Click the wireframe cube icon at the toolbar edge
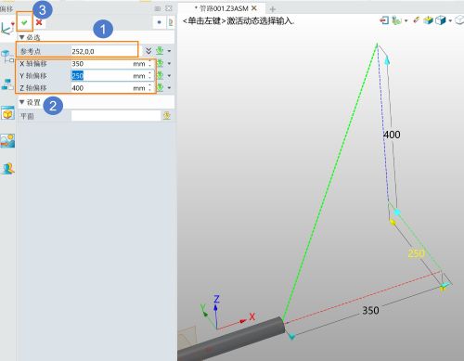464x361 pixels. (x=459, y=20)
